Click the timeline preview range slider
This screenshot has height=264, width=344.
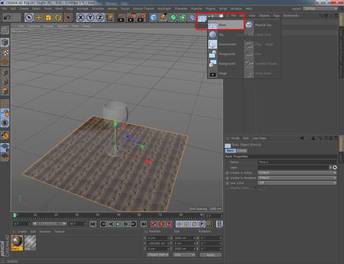point(50,223)
